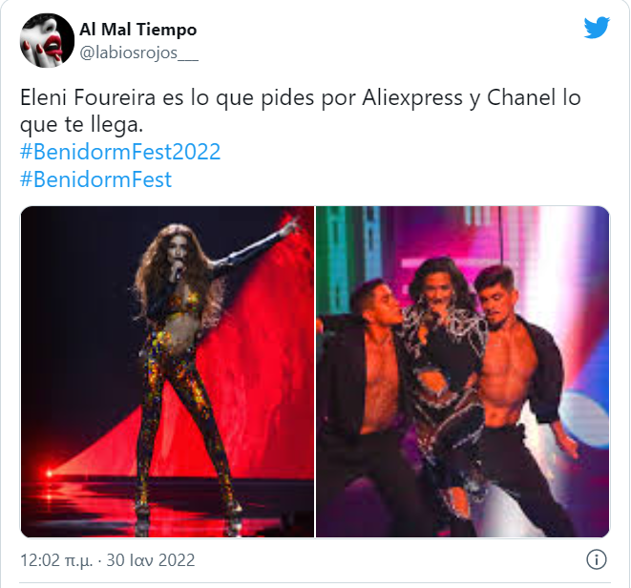
Task: Open the left photo with red stage
Action: click(x=167, y=372)
